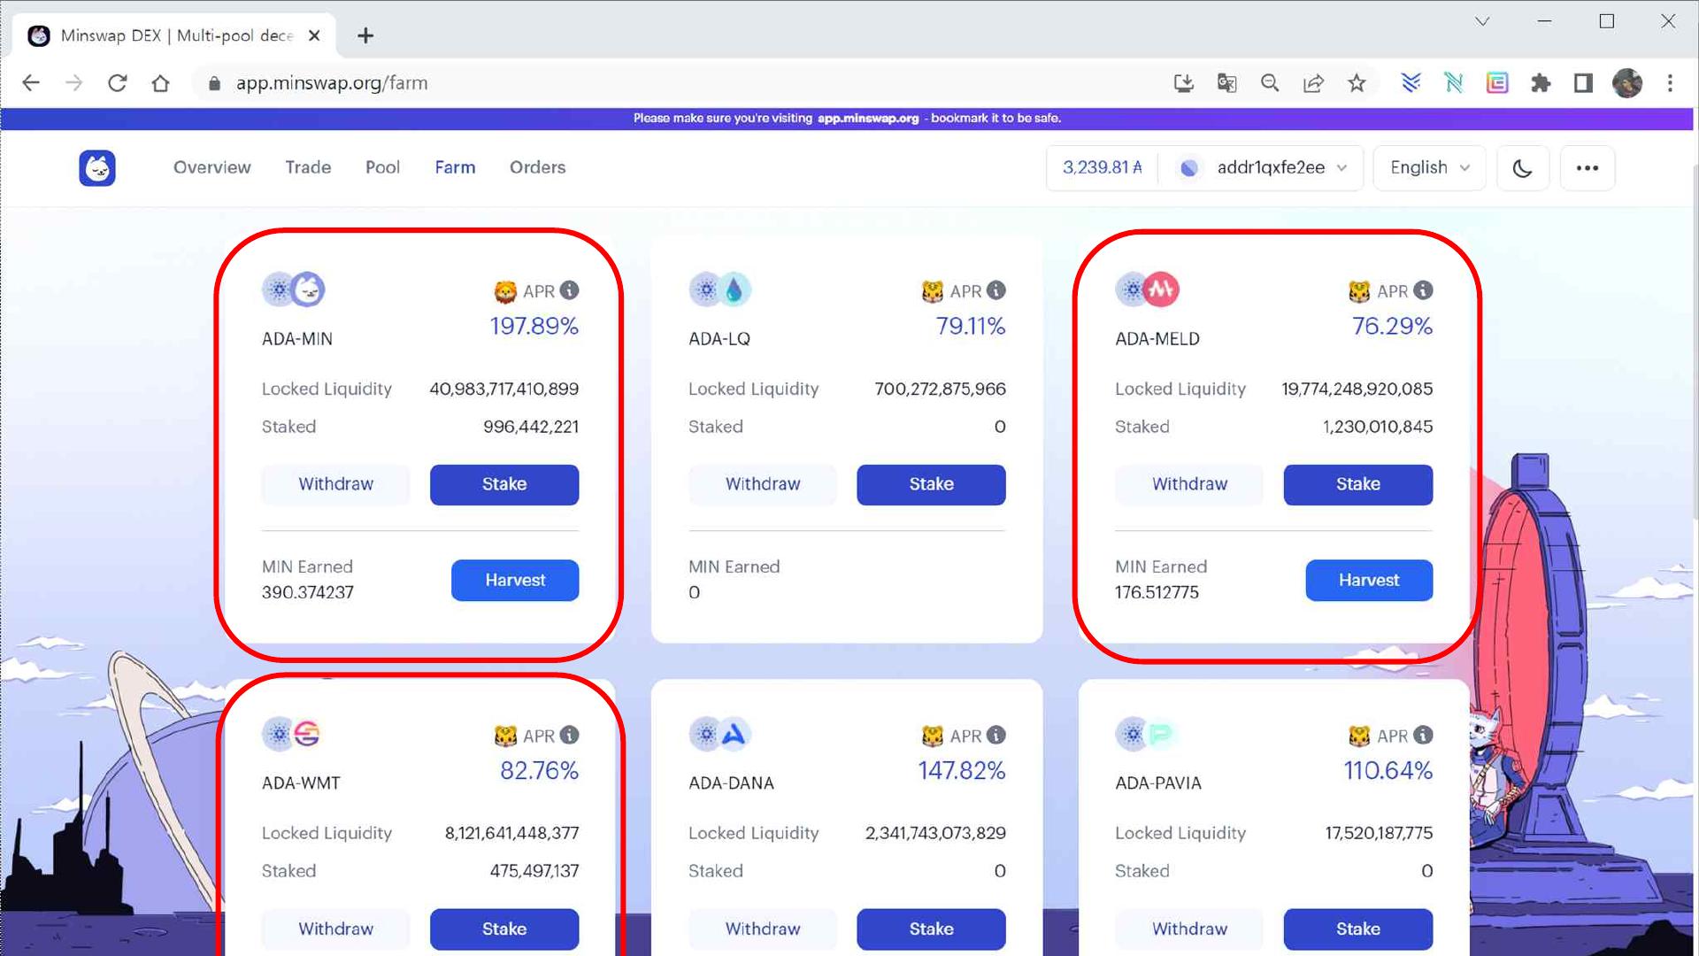The image size is (1699, 956).
Task: Open the Trade tab
Action: coord(308,167)
